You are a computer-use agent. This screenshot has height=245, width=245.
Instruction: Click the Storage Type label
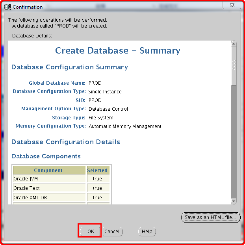click(x=69, y=117)
